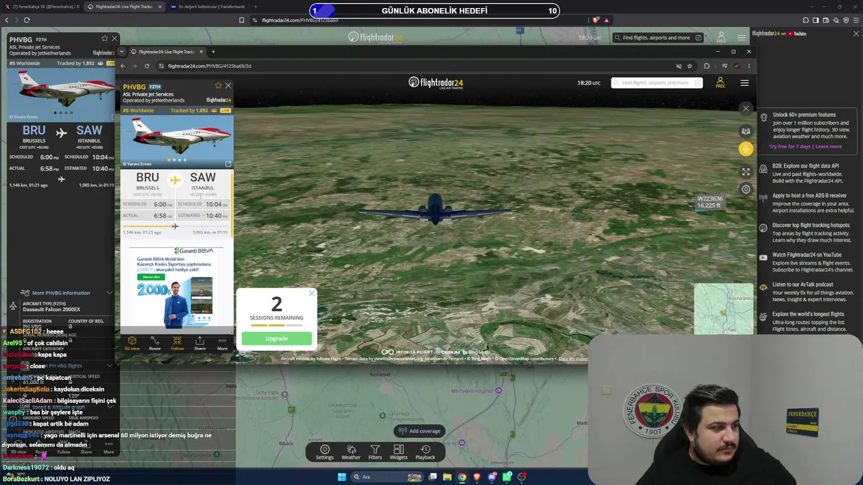Open hamburger menu in front Flightradar24 window
This screenshot has width=863, height=485.
coord(744,83)
